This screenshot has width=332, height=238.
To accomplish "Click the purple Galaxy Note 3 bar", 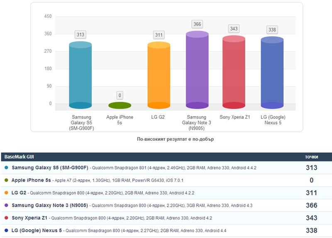I will pyautogui.click(x=197, y=70).
